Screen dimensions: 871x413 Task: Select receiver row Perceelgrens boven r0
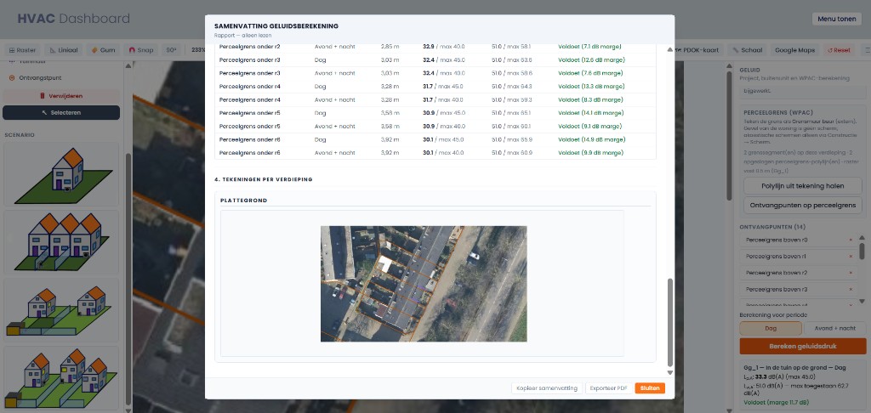pos(798,240)
